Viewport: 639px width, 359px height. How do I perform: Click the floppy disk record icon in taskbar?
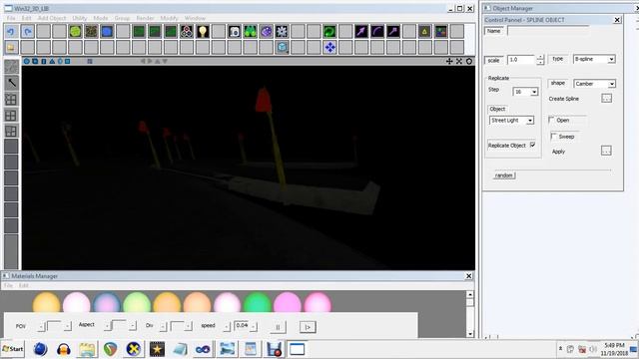point(274,349)
